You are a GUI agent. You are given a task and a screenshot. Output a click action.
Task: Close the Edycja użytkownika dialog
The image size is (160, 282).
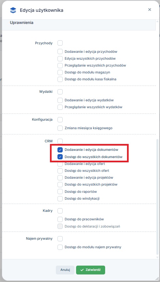coord(150,10)
